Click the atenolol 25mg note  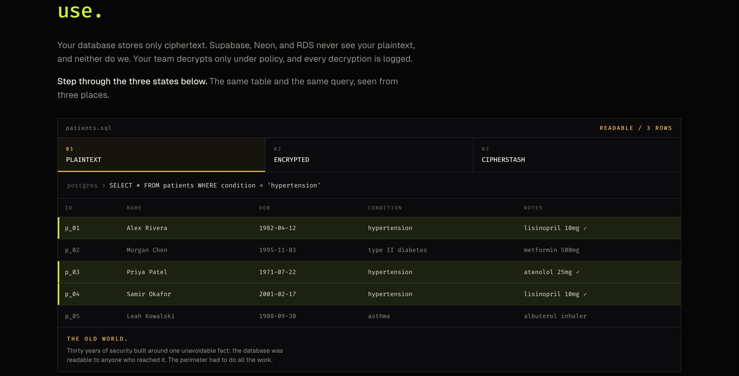[x=548, y=272]
